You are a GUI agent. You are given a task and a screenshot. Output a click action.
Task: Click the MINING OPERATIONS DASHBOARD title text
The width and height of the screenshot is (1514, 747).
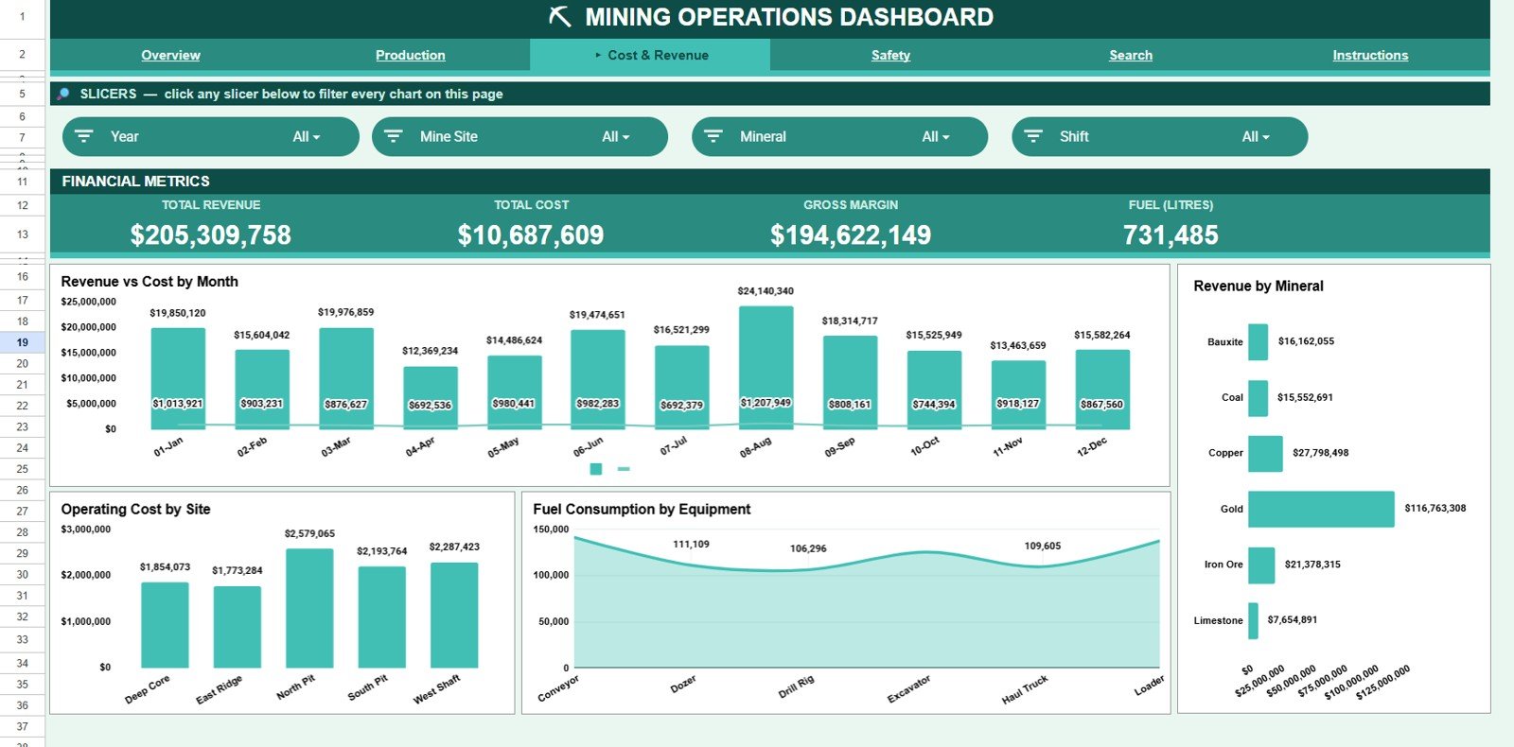pos(789,17)
